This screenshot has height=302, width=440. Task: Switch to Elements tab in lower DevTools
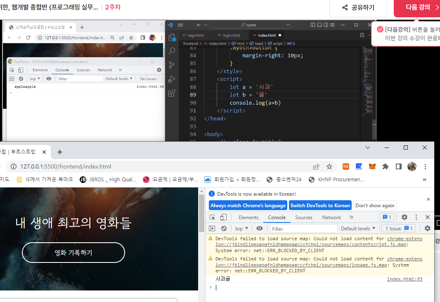pyautogui.click(x=248, y=218)
